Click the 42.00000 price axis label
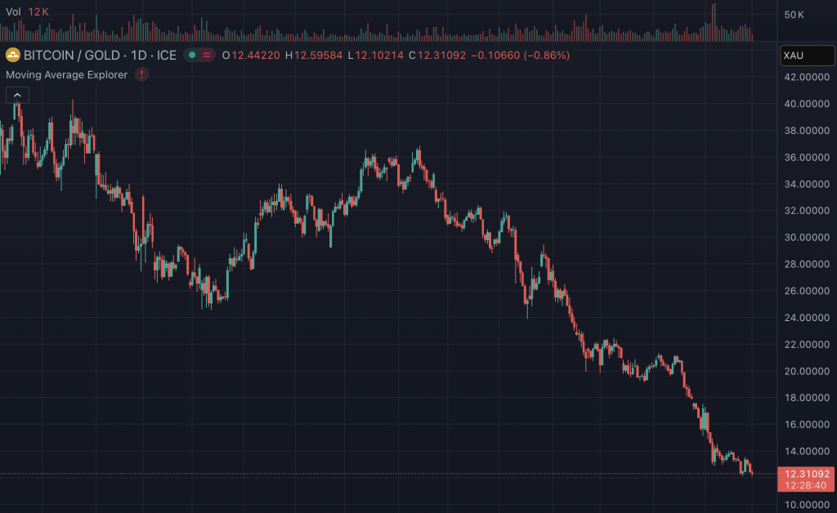837x513 pixels. tap(807, 78)
